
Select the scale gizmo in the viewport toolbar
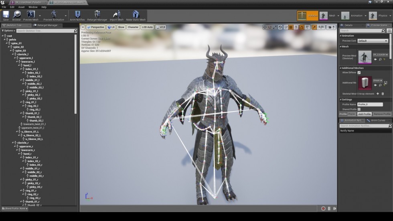coord(275,27)
